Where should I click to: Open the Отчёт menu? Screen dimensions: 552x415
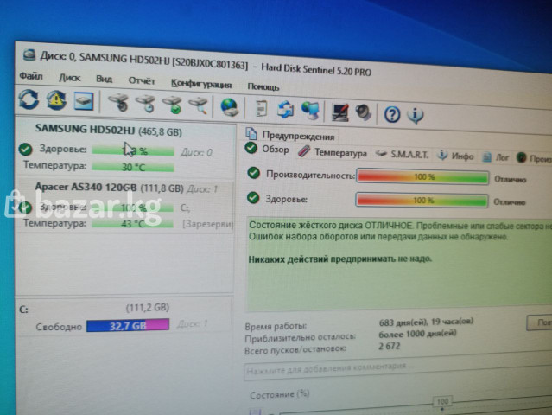[142, 80]
